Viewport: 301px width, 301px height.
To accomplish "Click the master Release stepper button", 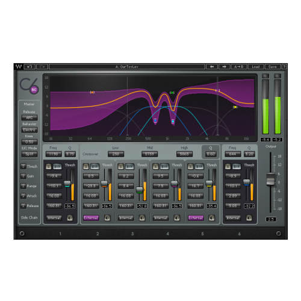I will click(x=23, y=206).
